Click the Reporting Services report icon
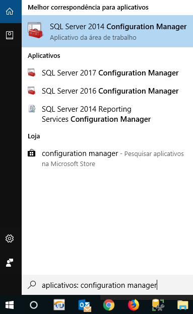Image resolution: width=193 pixels, height=314 pixels. [32, 109]
